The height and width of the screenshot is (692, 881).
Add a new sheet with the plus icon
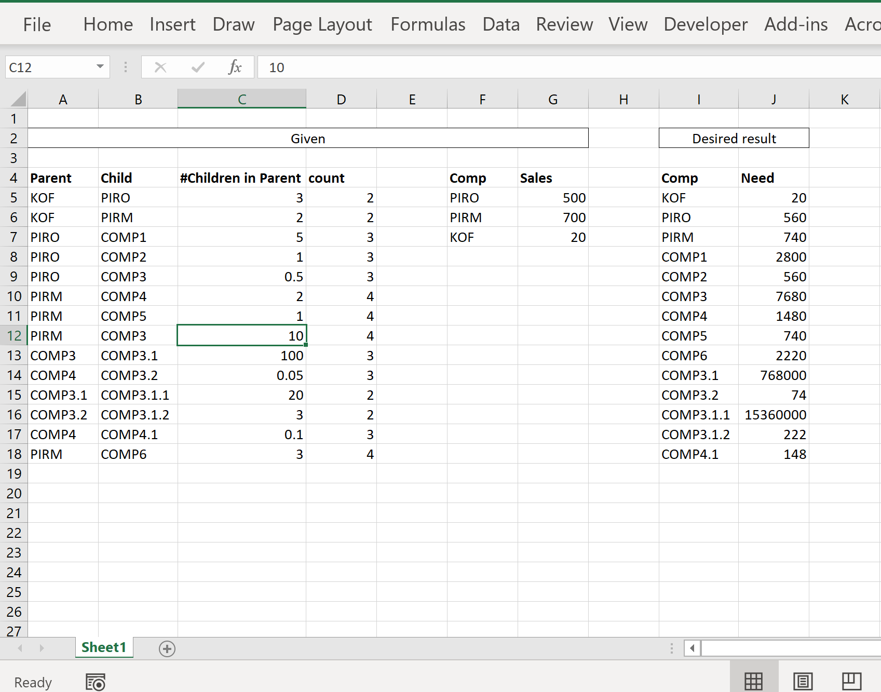[x=167, y=648]
